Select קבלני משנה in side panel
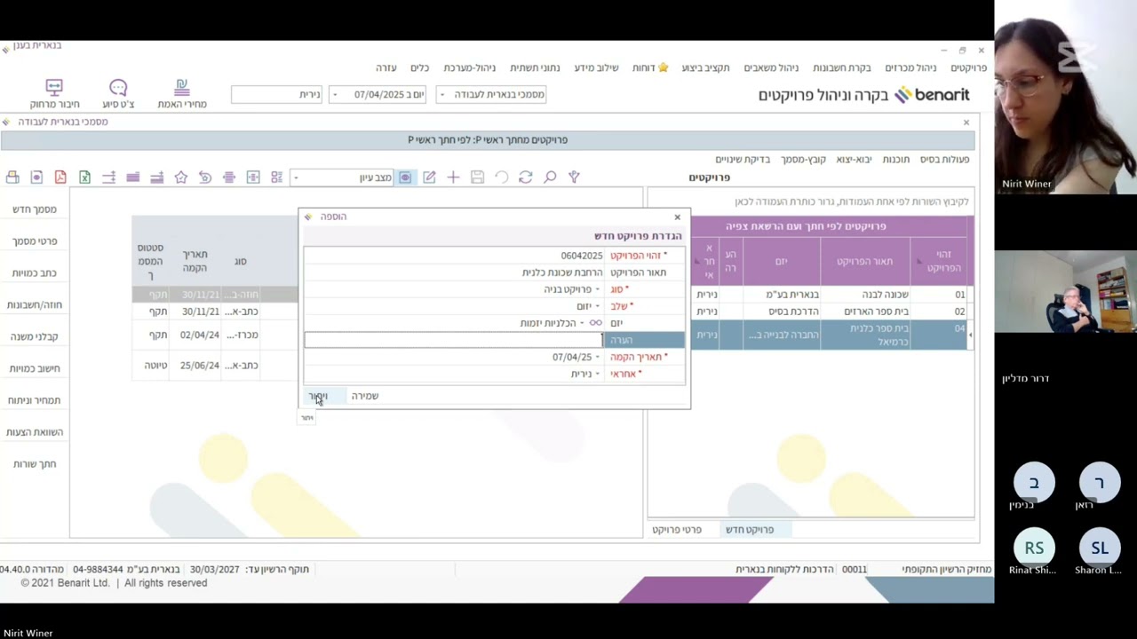1137x639 pixels. [x=35, y=337]
